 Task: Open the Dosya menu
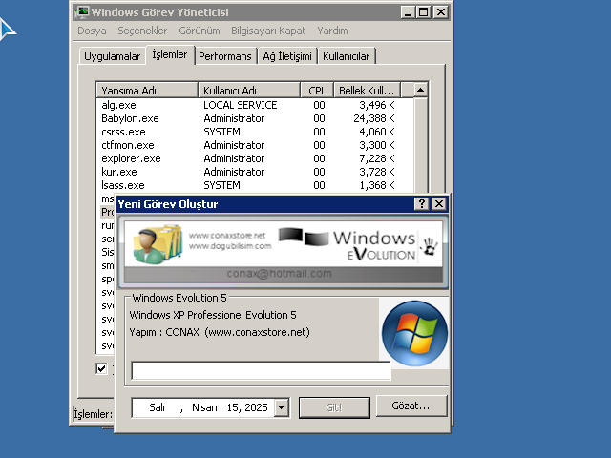pos(92,31)
